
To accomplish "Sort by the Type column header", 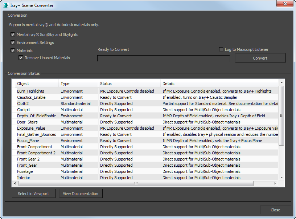I will tap(78, 84).
